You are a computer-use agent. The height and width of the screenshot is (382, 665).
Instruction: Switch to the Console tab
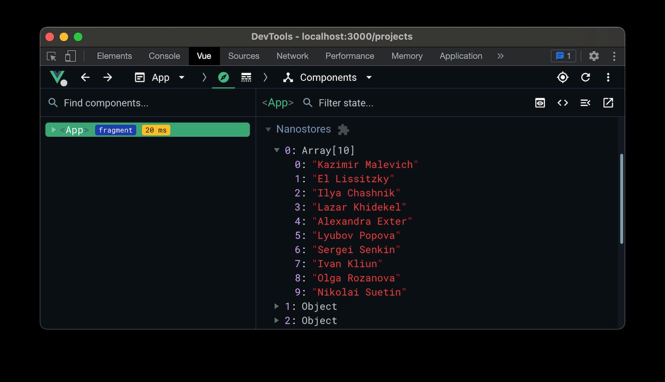pyautogui.click(x=164, y=56)
